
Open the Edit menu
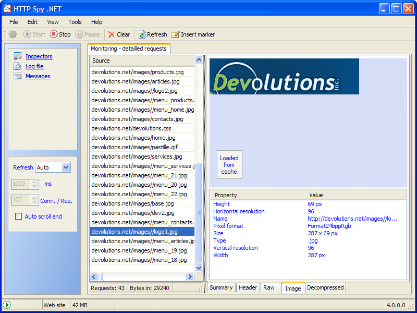[32, 22]
